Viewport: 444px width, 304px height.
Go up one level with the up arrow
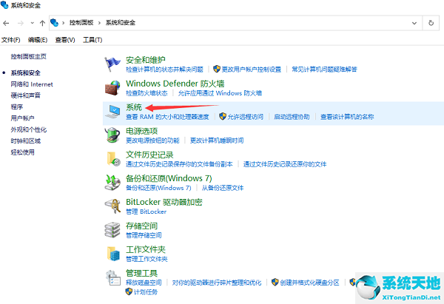(42, 23)
